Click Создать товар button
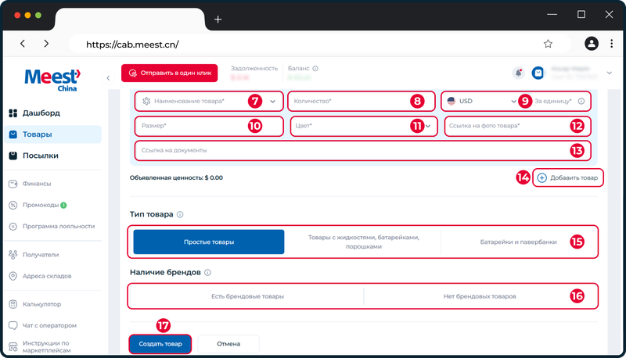The image size is (626, 358). point(160,344)
